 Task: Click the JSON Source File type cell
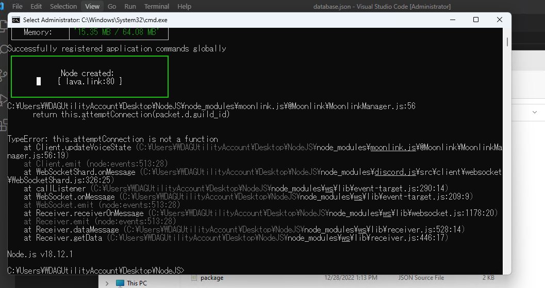point(421,278)
